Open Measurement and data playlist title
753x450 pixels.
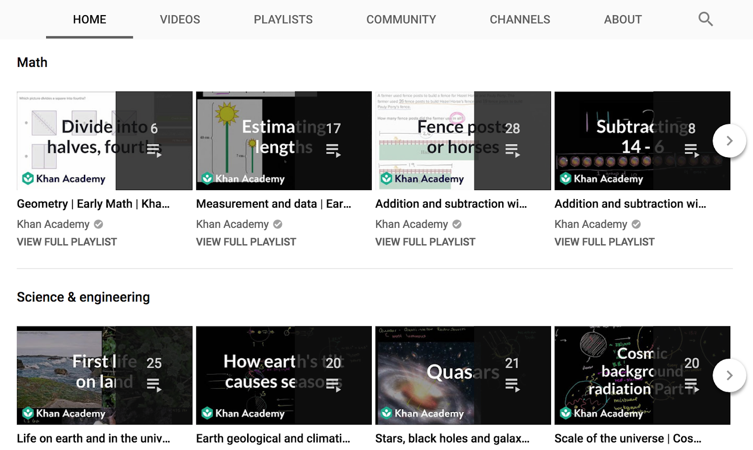[274, 204]
